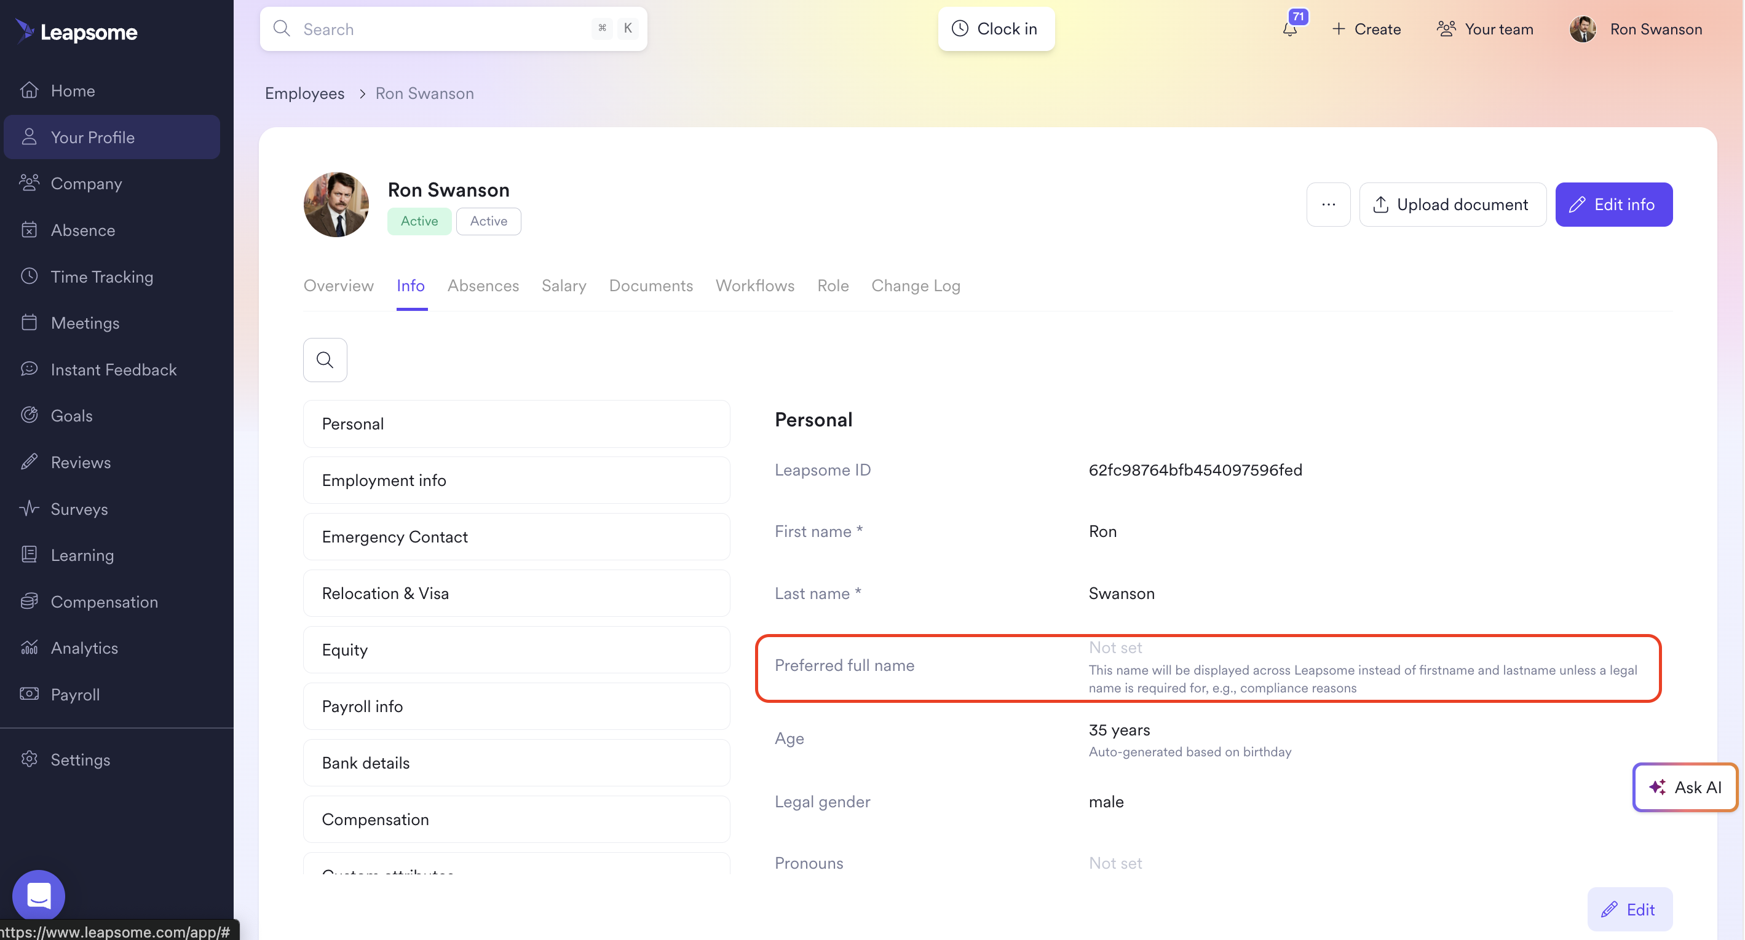Open the Absence module

click(112, 230)
